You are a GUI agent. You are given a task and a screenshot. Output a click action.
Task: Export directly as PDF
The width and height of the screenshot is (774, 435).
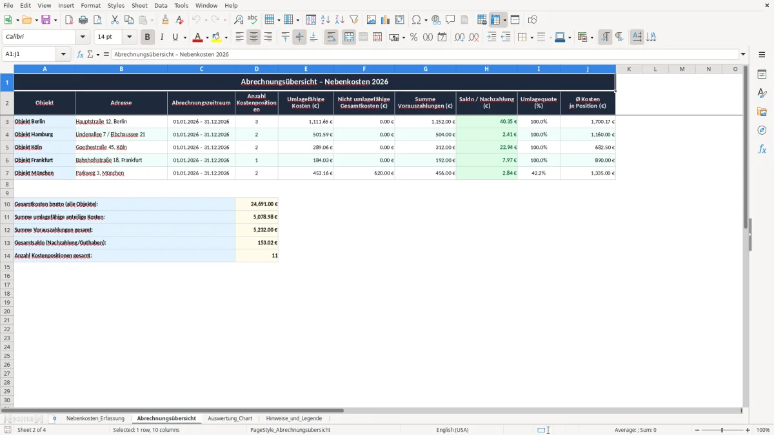[x=69, y=20]
